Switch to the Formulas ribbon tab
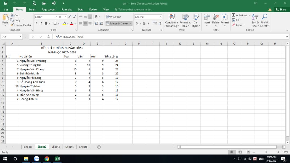This screenshot has height=163, width=290. click(x=67, y=10)
